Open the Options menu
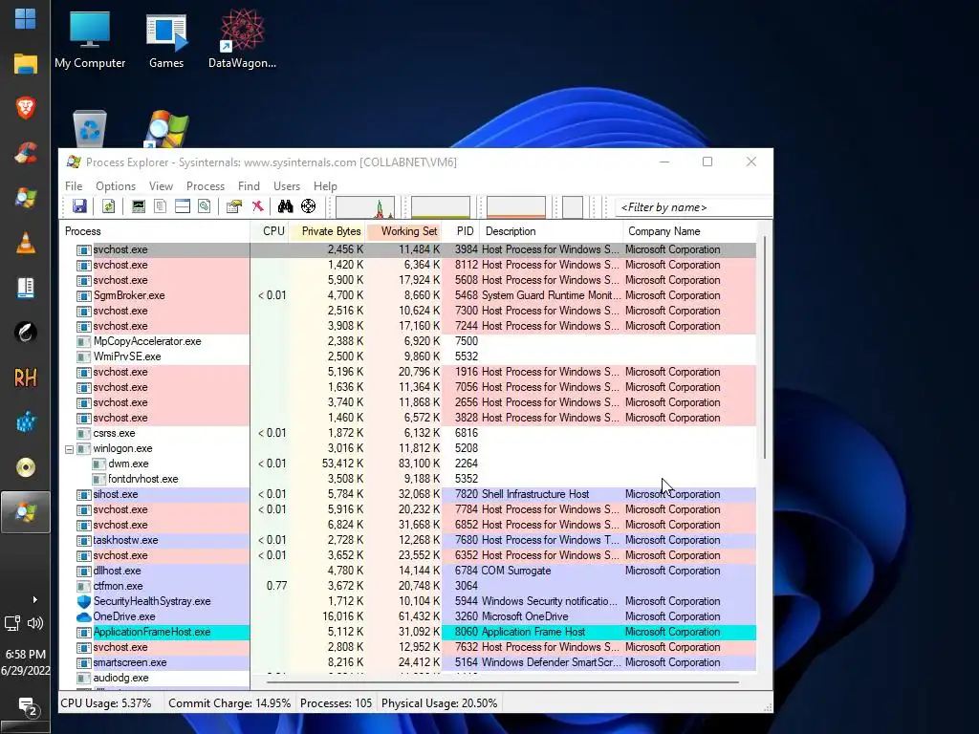Viewport: 979px width, 734px height. [116, 186]
